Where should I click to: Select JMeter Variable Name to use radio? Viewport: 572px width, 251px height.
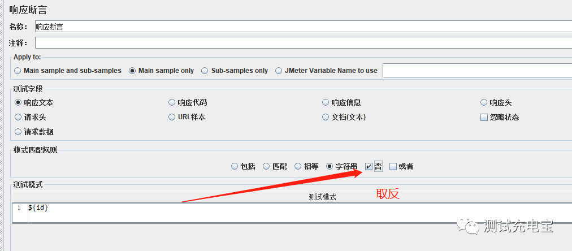[279, 71]
